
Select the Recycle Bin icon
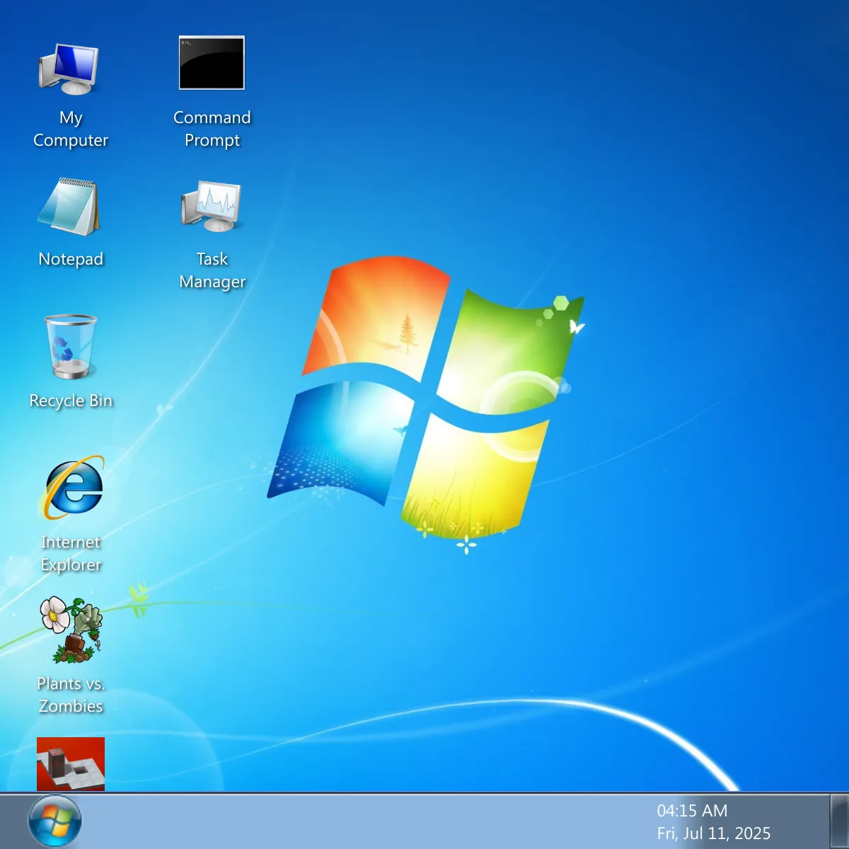tap(70, 347)
